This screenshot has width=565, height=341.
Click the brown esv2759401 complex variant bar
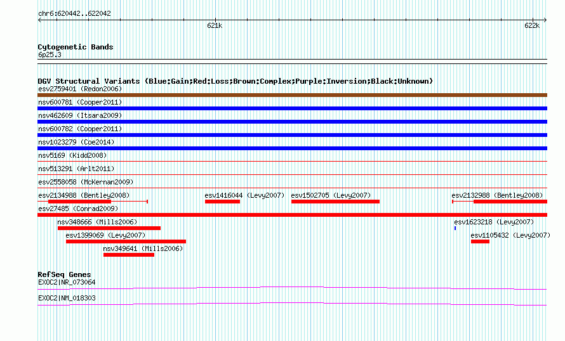(292, 95)
